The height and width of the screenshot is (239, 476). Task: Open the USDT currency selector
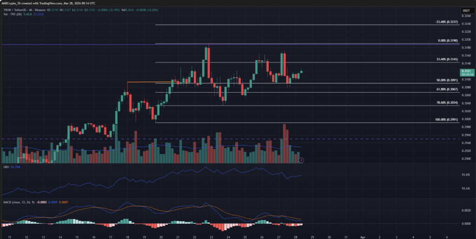(x=466, y=10)
